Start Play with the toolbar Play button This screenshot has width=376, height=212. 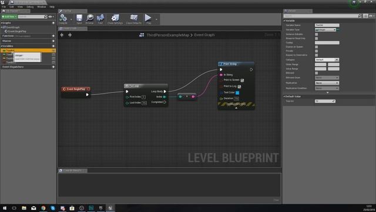click(x=148, y=19)
